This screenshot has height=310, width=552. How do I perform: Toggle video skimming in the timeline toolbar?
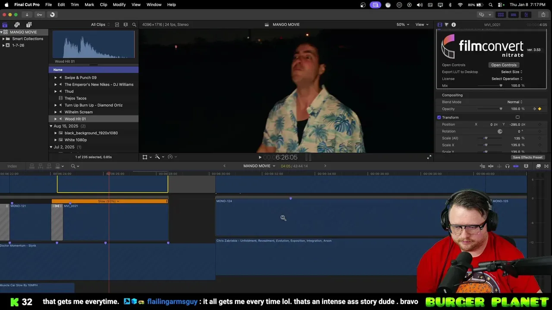click(490, 166)
